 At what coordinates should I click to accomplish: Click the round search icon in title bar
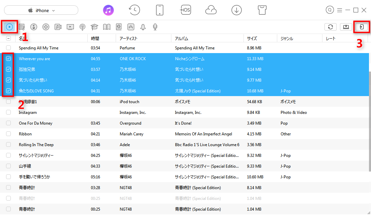pos(330,10)
